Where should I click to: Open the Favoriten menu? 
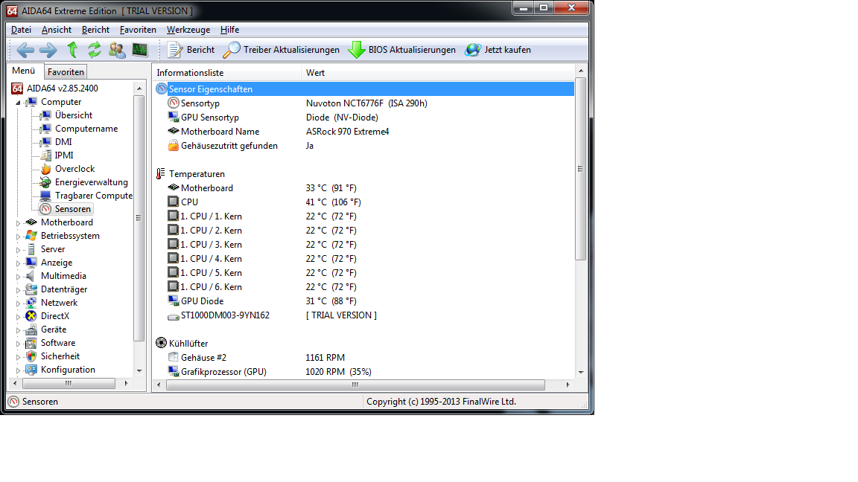tap(138, 30)
